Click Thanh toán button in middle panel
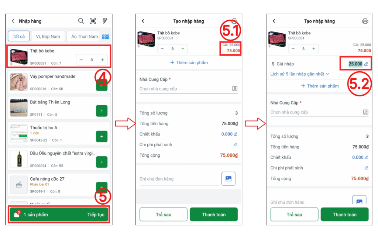The height and width of the screenshot is (239, 378). tap(214, 214)
